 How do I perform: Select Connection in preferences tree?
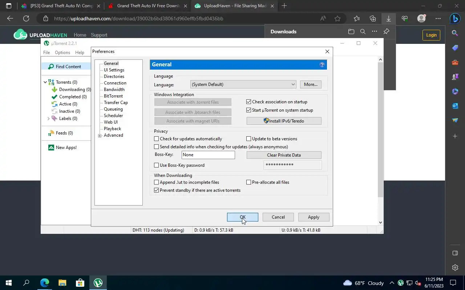115,83
